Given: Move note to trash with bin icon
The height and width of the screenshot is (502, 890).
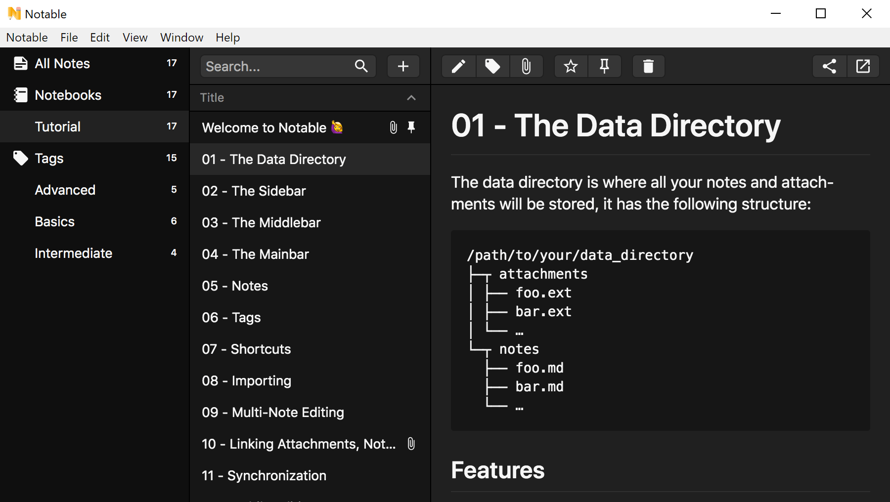Looking at the screenshot, I should click(x=648, y=66).
